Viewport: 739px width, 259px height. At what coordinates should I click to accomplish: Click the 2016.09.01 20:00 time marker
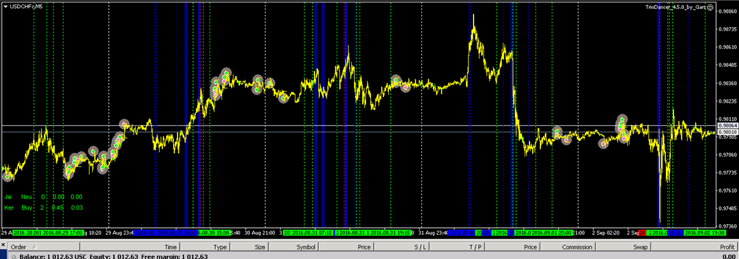click(551, 233)
